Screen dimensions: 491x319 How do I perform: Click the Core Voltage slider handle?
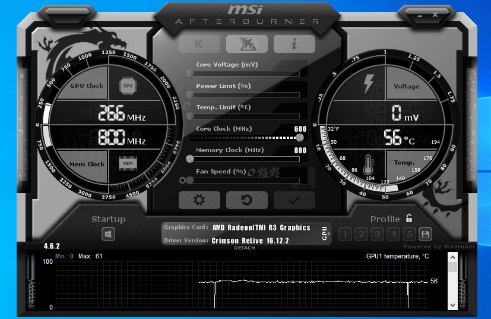(x=190, y=74)
